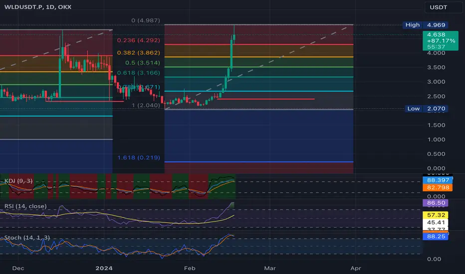Click the RSI moving average value 57.32
The height and width of the screenshot is (274, 465).
[436, 215]
